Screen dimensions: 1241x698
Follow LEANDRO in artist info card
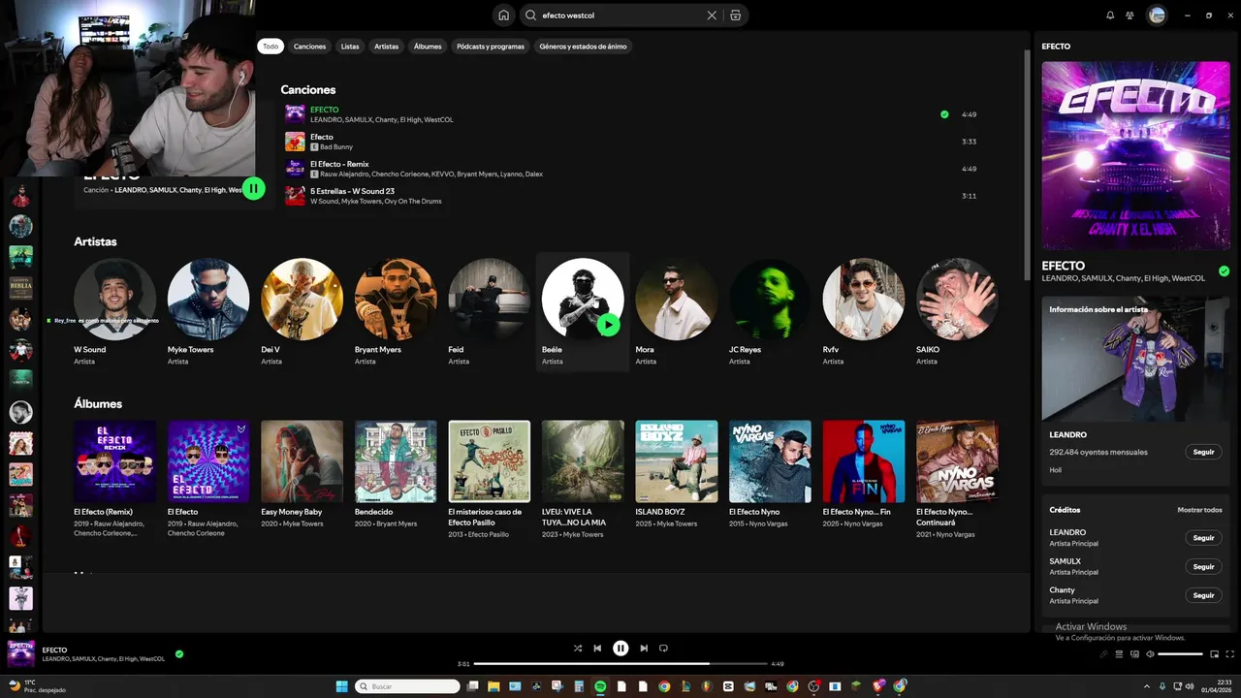pyautogui.click(x=1203, y=452)
